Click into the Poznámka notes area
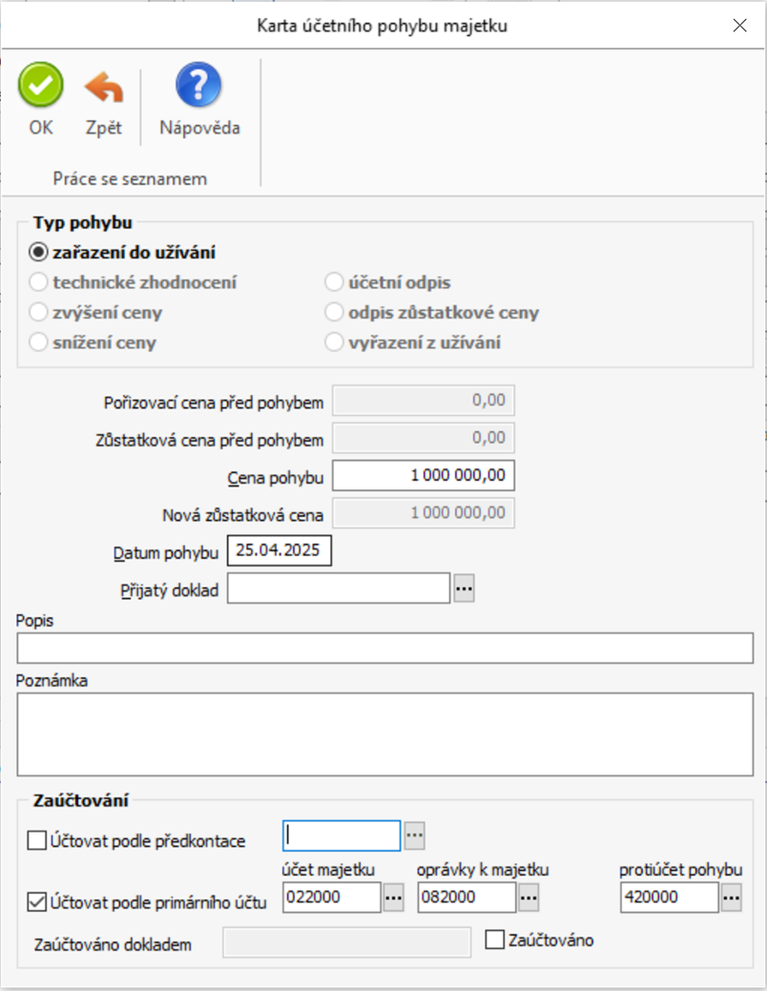 click(x=384, y=733)
